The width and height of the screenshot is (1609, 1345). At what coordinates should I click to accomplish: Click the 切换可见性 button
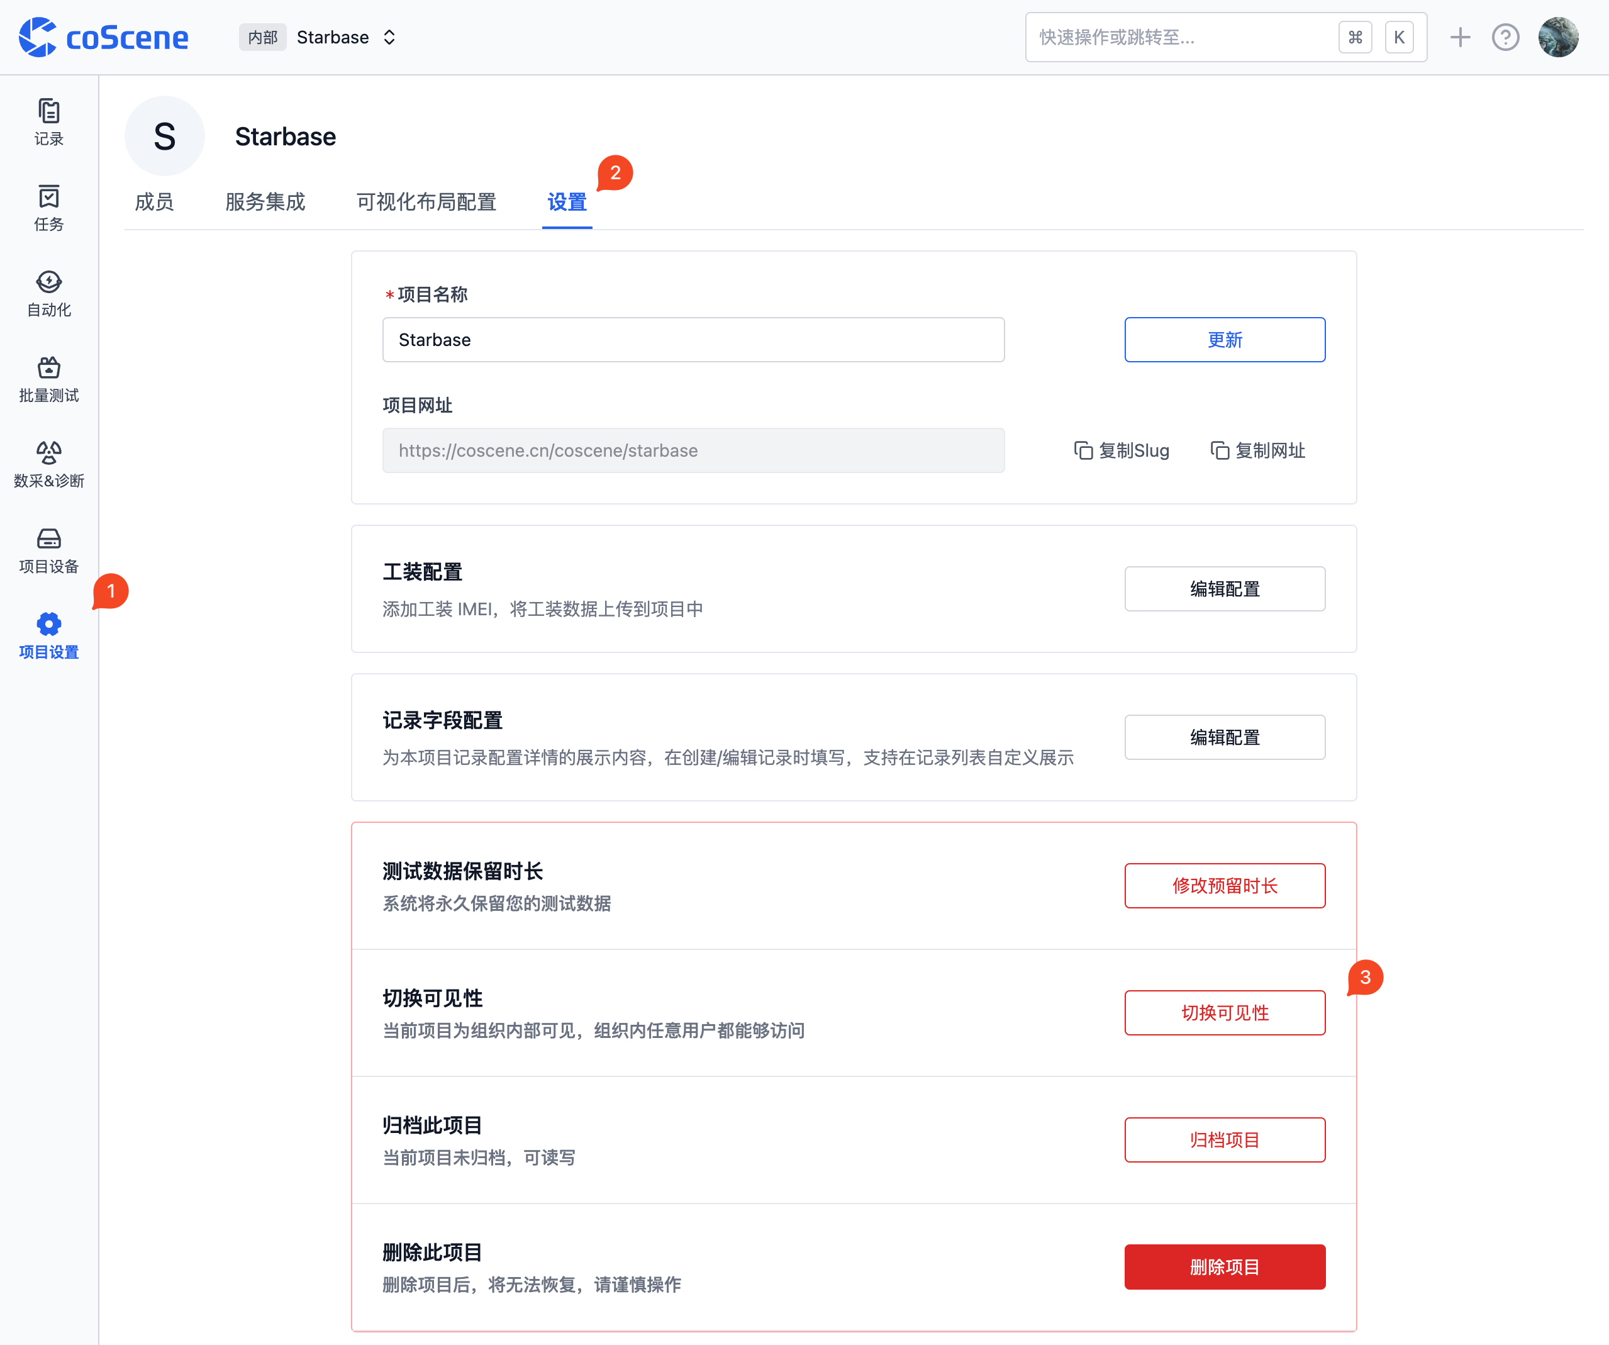1225,1013
